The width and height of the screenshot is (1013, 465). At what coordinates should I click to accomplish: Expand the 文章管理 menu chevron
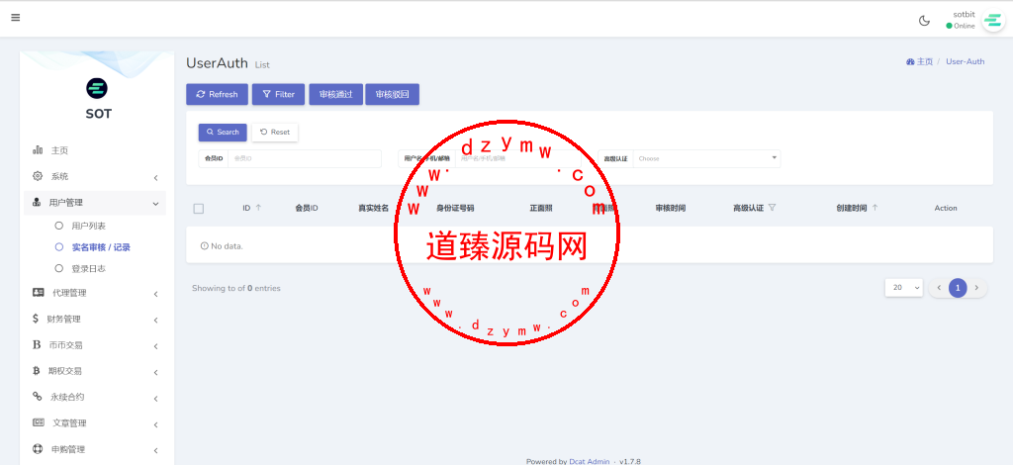pos(155,424)
